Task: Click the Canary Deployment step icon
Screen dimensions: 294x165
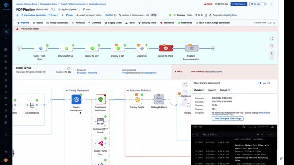Action: [76, 99]
